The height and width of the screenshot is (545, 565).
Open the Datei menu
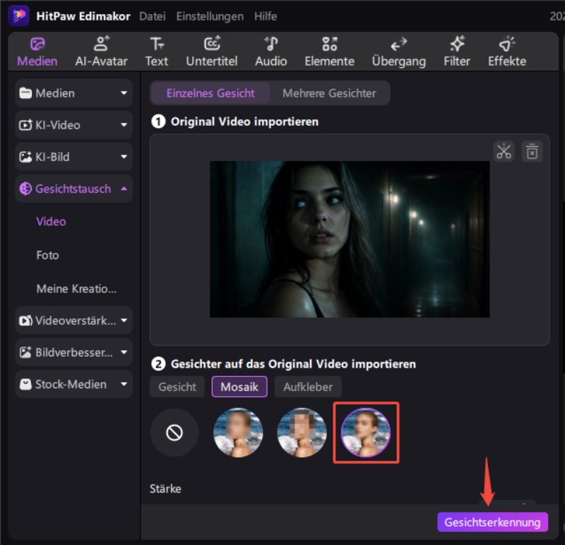(153, 16)
